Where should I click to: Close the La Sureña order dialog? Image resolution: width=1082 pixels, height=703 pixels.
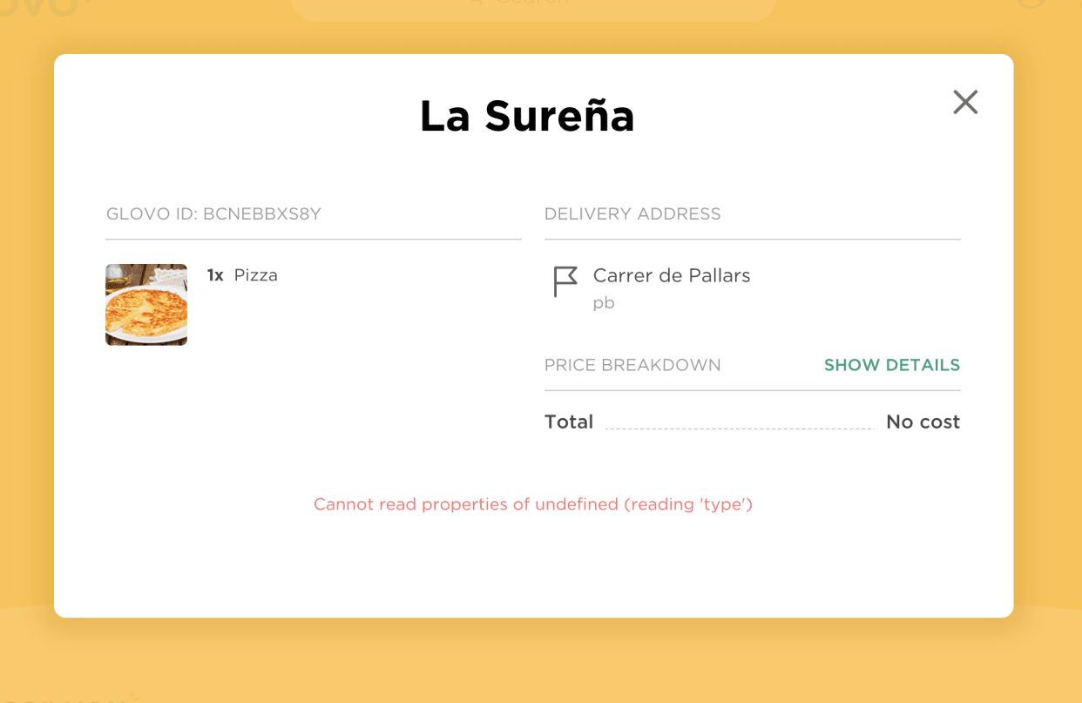965,102
